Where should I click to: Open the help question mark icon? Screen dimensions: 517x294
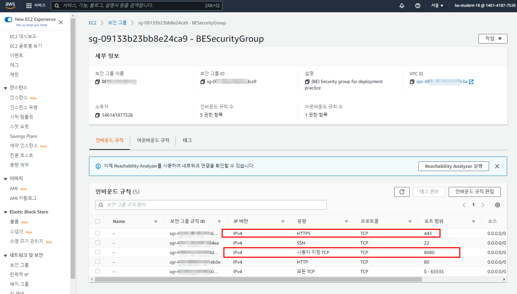coord(418,6)
